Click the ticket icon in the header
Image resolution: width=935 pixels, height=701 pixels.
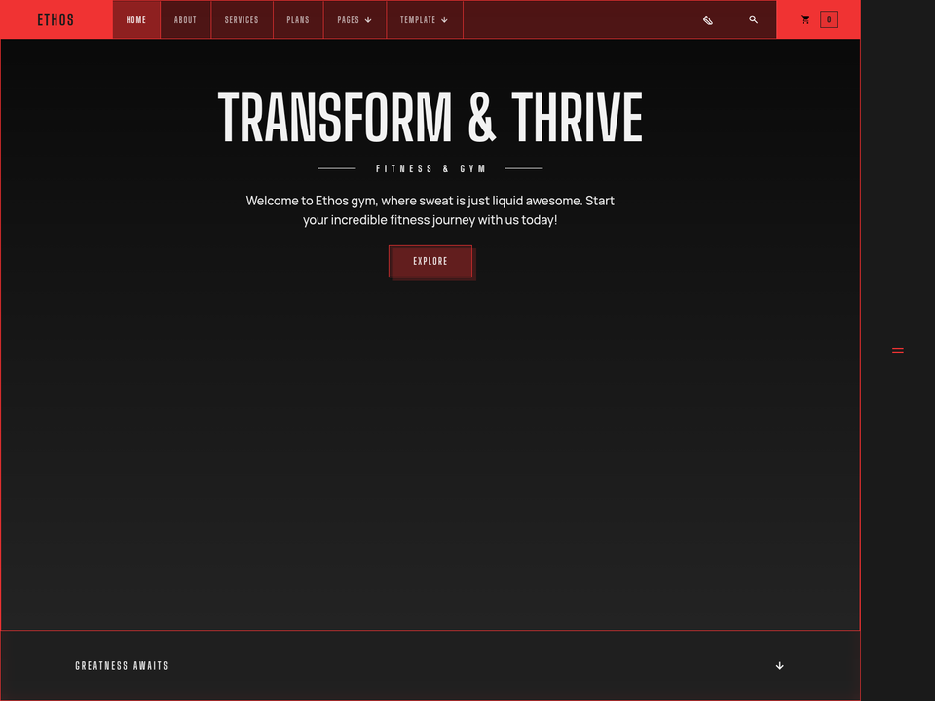pyautogui.click(x=708, y=20)
